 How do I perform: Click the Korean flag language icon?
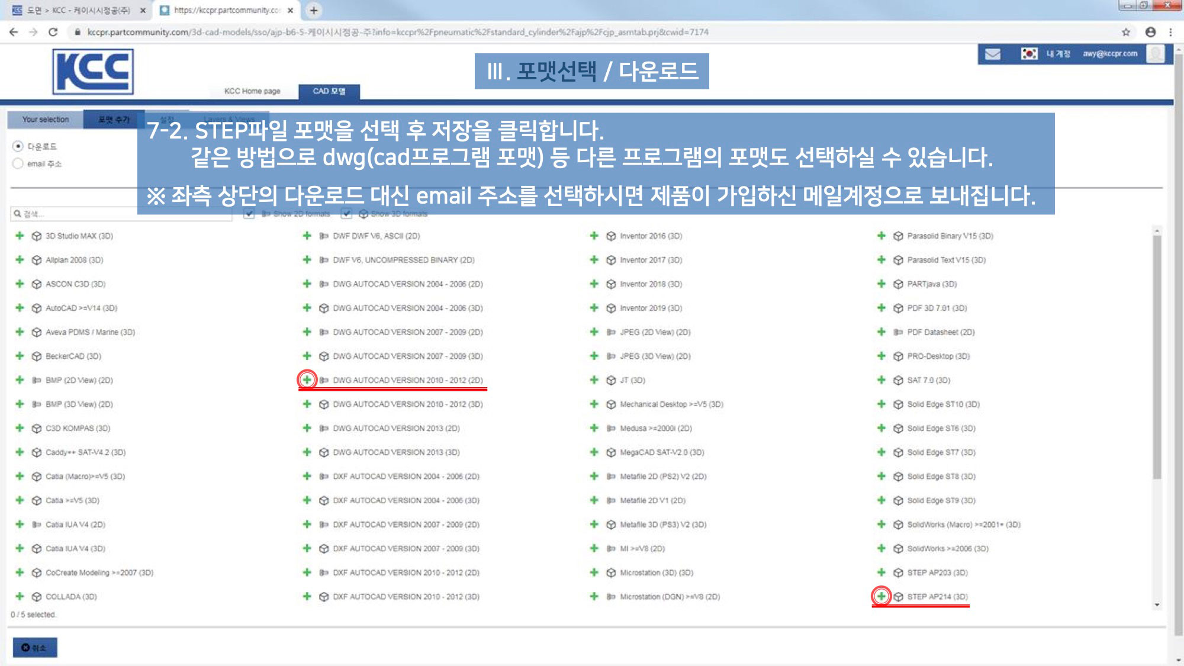(1029, 54)
